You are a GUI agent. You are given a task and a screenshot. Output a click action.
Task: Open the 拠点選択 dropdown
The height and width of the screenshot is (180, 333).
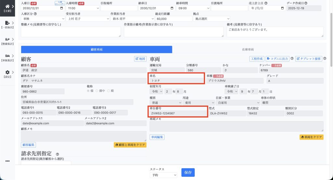[211, 19]
